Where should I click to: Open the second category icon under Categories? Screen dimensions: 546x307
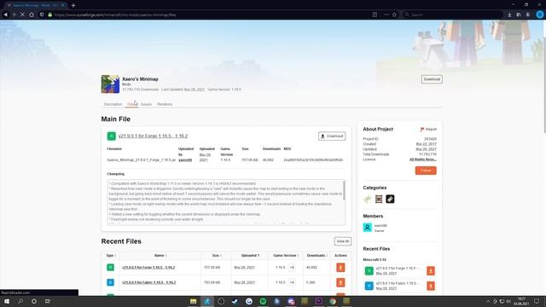tap(379, 199)
